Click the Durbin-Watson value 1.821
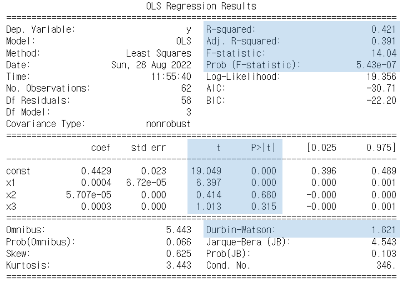The image size is (407, 287). 384,230
